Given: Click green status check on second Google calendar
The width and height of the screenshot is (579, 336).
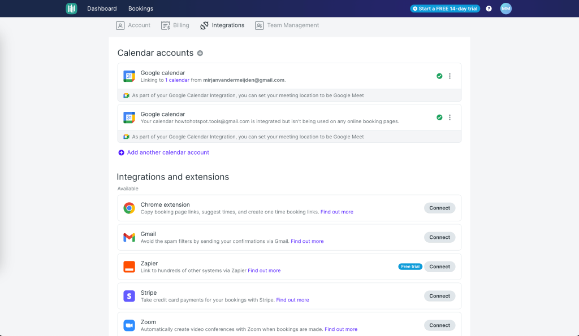Looking at the screenshot, I should point(439,117).
